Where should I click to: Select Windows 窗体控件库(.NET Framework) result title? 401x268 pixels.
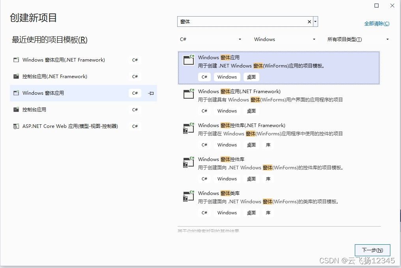(x=242, y=126)
